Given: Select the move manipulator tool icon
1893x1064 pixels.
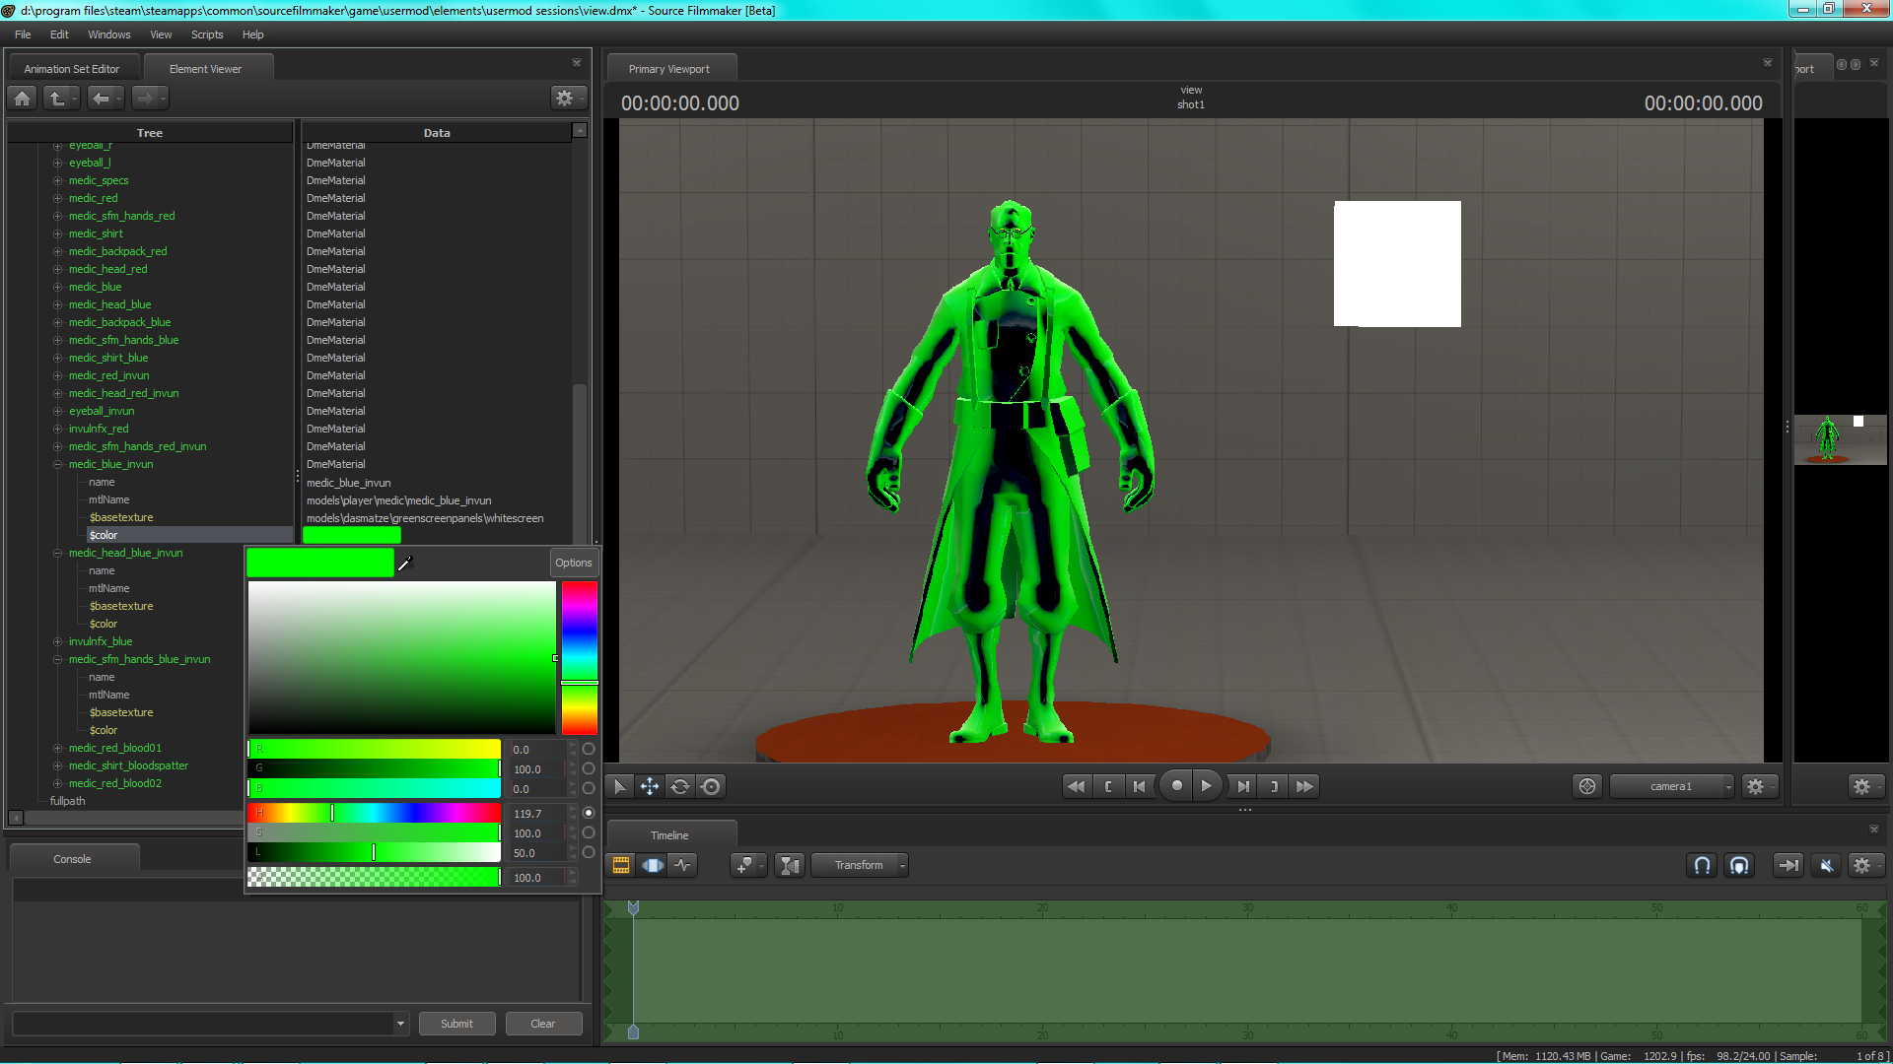Looking at the screenshot, I should 650,786.
